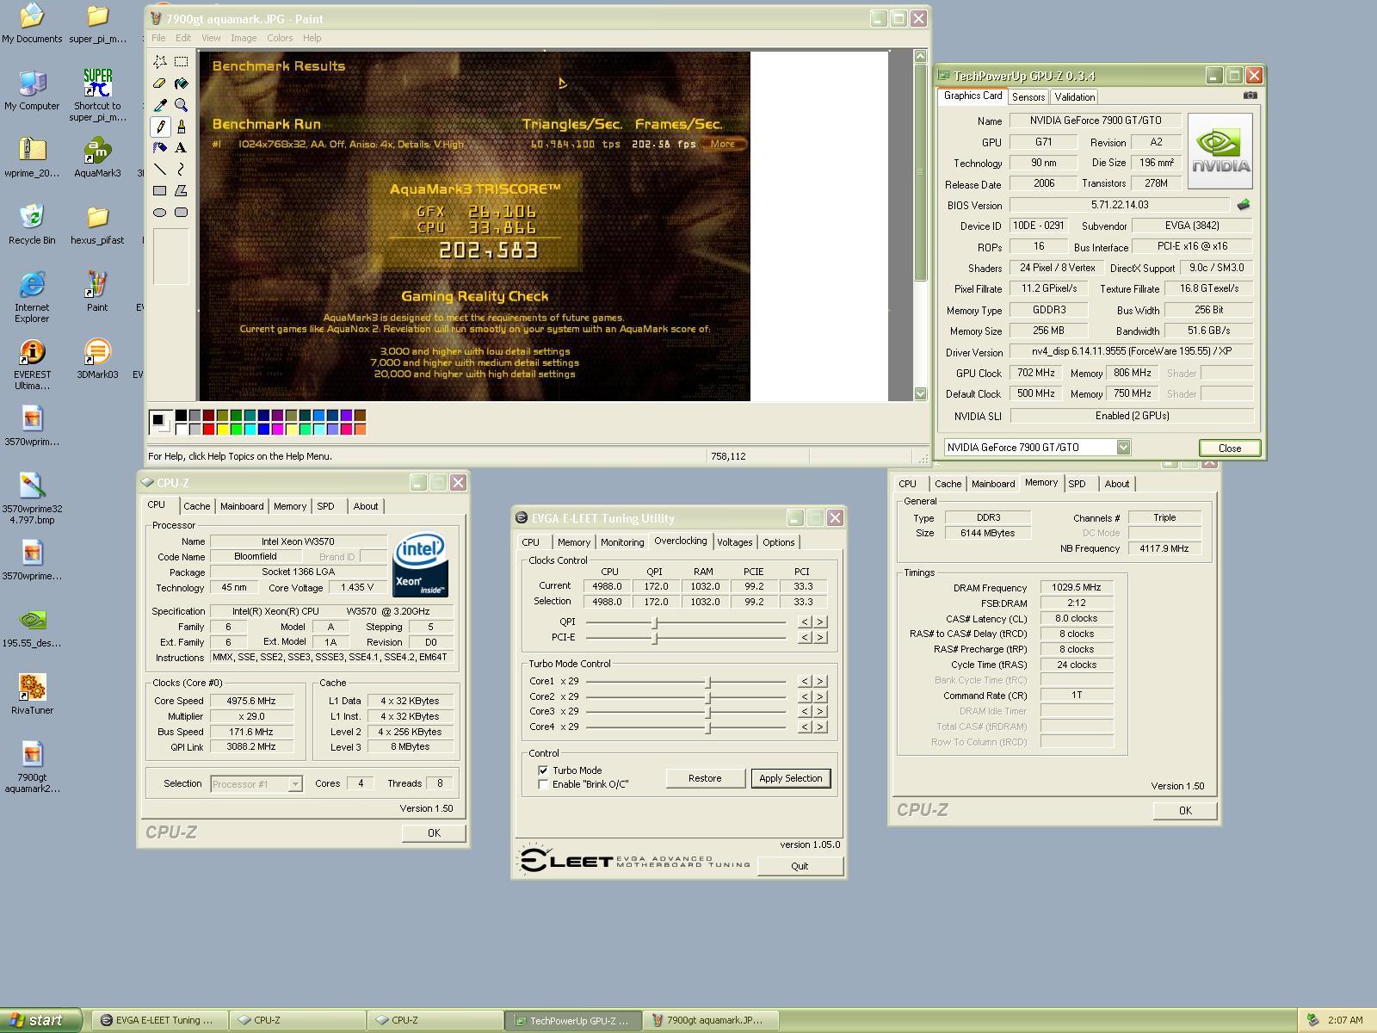This screenshot has width=1377, height=1033.
Task: Select the rectangular Select tool in Paint
Action: 182,62
